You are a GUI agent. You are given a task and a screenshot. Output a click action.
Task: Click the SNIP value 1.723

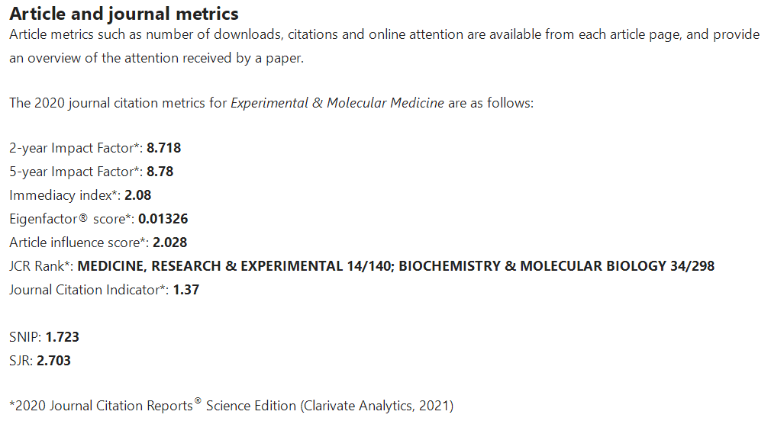coord(62,336)
